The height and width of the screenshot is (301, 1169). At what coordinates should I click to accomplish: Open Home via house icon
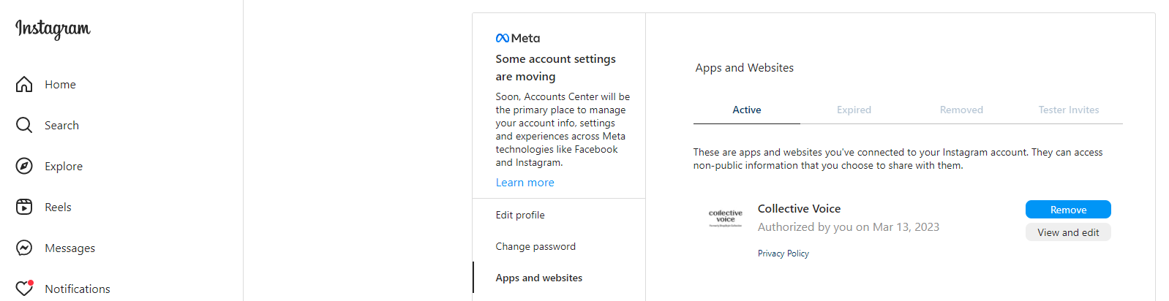(24, 84)
